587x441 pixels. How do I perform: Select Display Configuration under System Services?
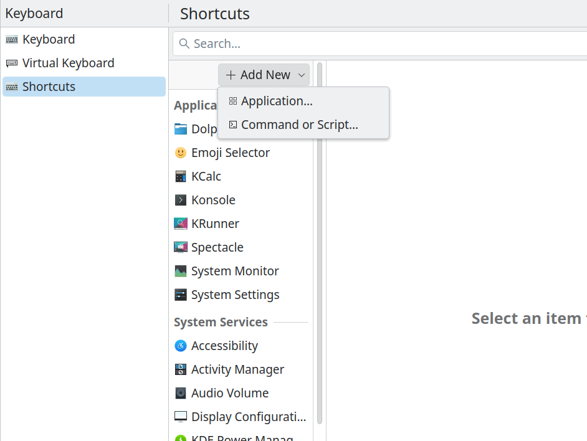(x=241, y=417)
